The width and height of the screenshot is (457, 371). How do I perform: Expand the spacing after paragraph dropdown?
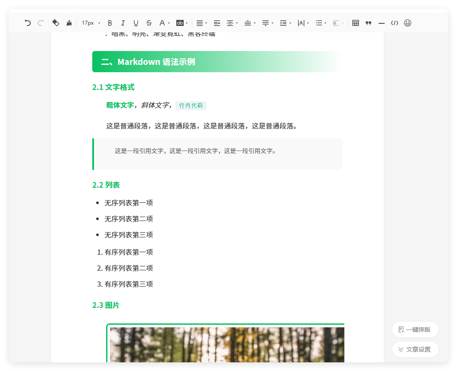click(272, 23)
